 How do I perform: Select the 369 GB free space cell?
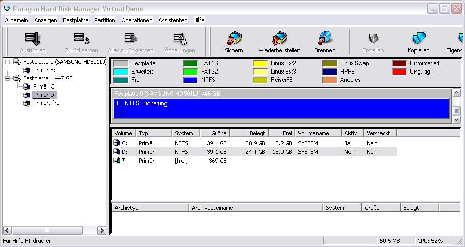218,161
